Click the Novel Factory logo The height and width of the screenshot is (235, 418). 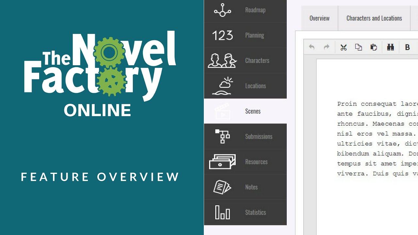[100, 66]
